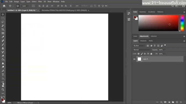The height and width of the screenshot is (104, 186).
Task: Select the Blur tool
Action: click(x=3, y=64)
